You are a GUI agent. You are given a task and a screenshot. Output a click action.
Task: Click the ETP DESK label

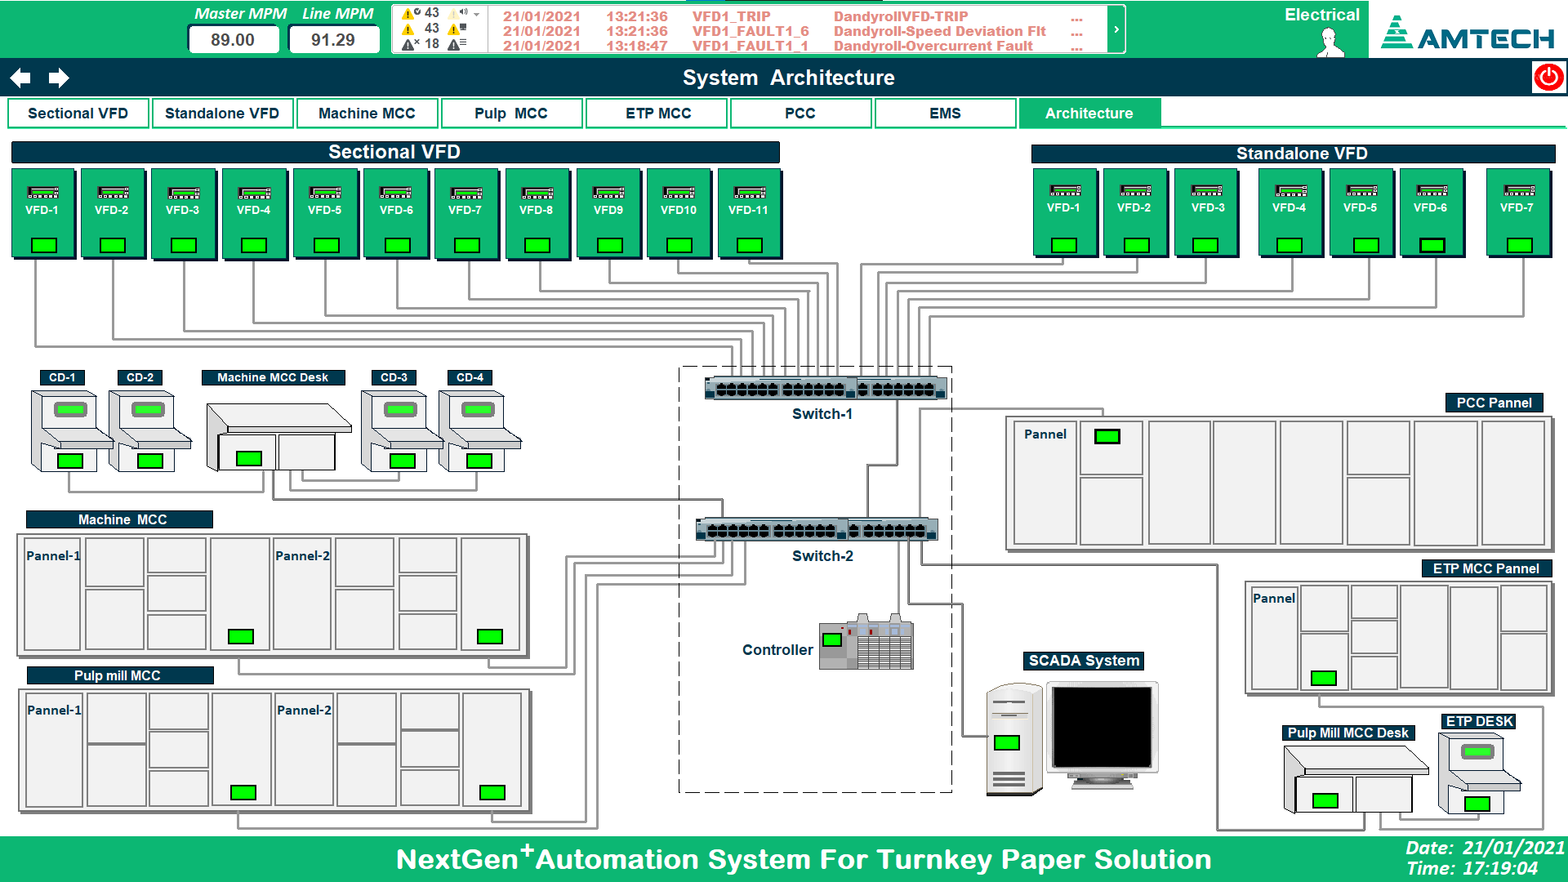pyautogui.click(x=1480, y=721)
